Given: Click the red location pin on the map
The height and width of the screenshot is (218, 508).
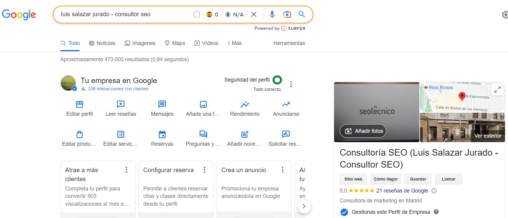Looking at the screenshot, I should [x=462, y=96].
